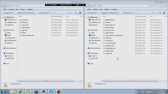The width and height of the screenshot is (168, 94).
Task: Click search field in брут window
Action: pos(160,6)
